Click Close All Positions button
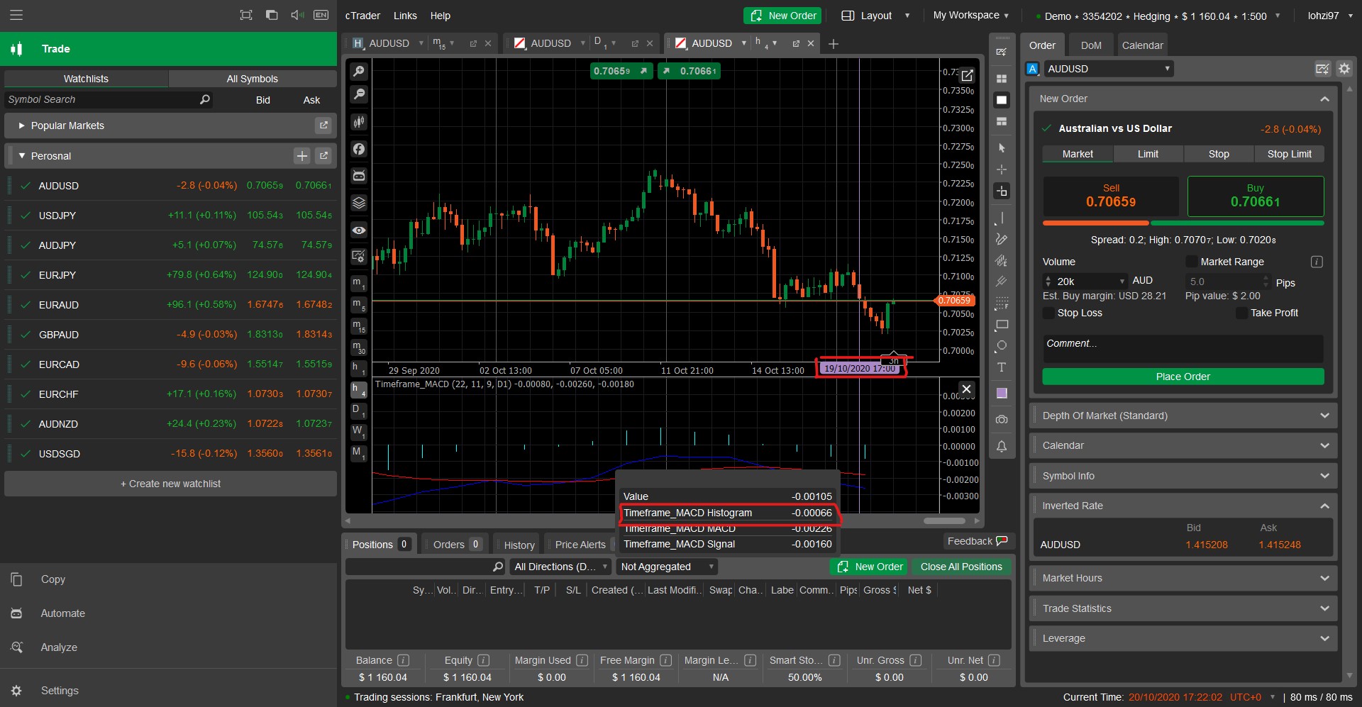The width and height of the screenshot is (1362, 707). (x=961, y=567)
